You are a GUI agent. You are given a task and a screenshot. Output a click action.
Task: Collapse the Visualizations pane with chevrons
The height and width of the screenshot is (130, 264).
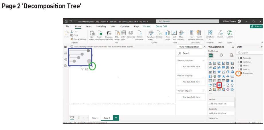pos(233,47)
